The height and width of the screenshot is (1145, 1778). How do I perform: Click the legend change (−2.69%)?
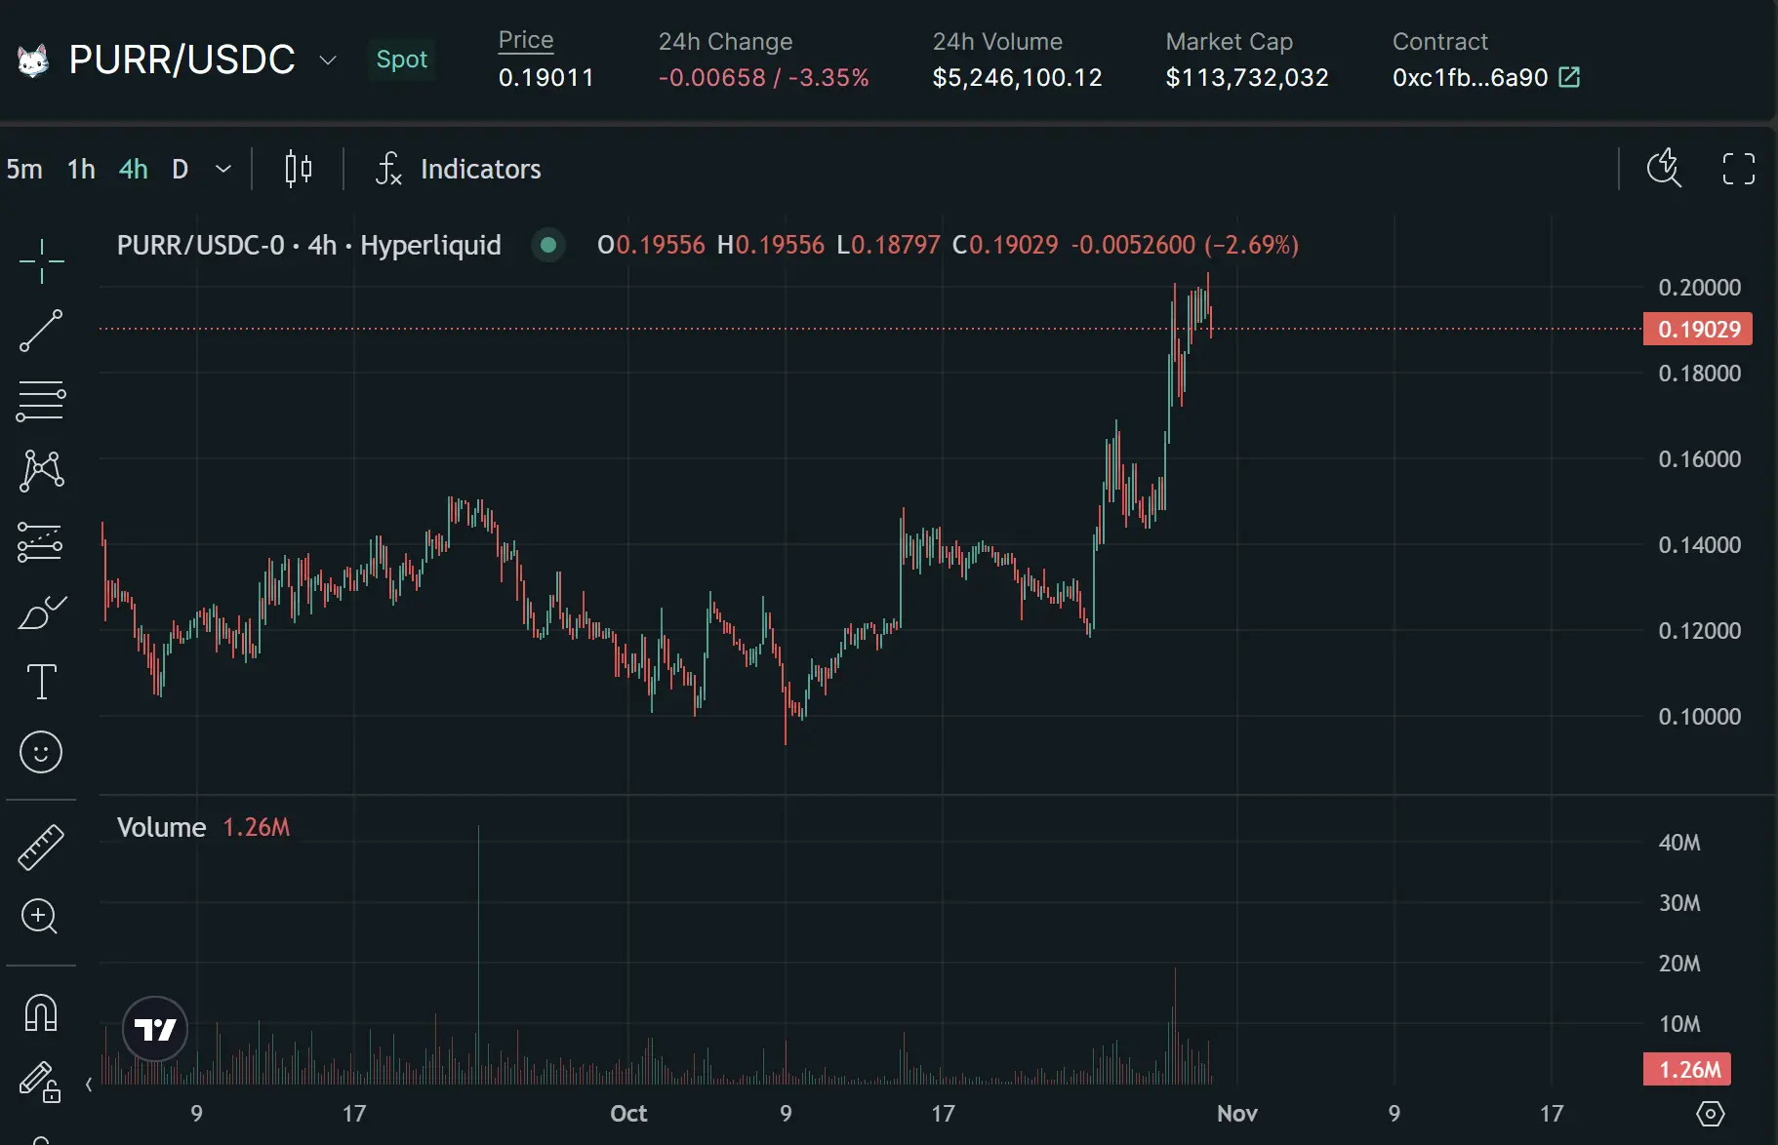[1251, 245]
